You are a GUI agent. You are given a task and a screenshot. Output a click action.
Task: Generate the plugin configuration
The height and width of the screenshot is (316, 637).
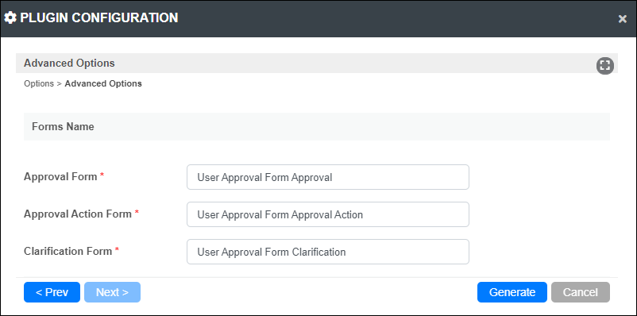[x=512, y=292]
